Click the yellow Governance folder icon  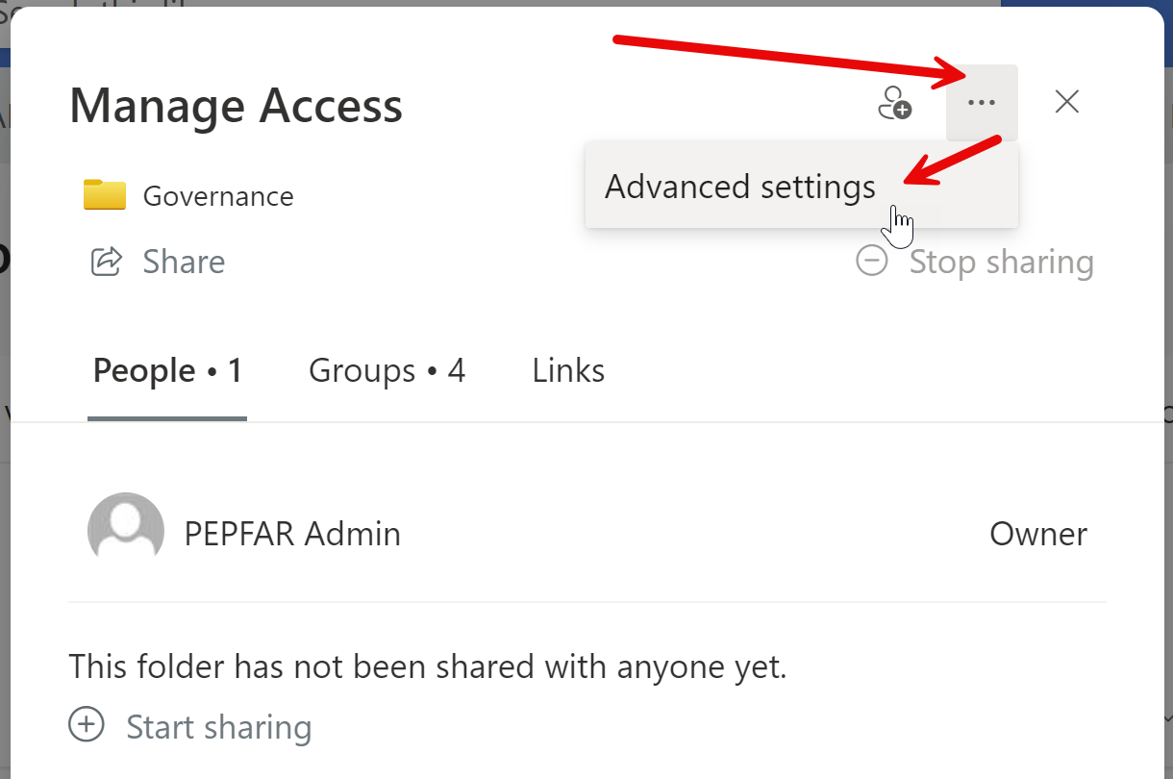105,195
